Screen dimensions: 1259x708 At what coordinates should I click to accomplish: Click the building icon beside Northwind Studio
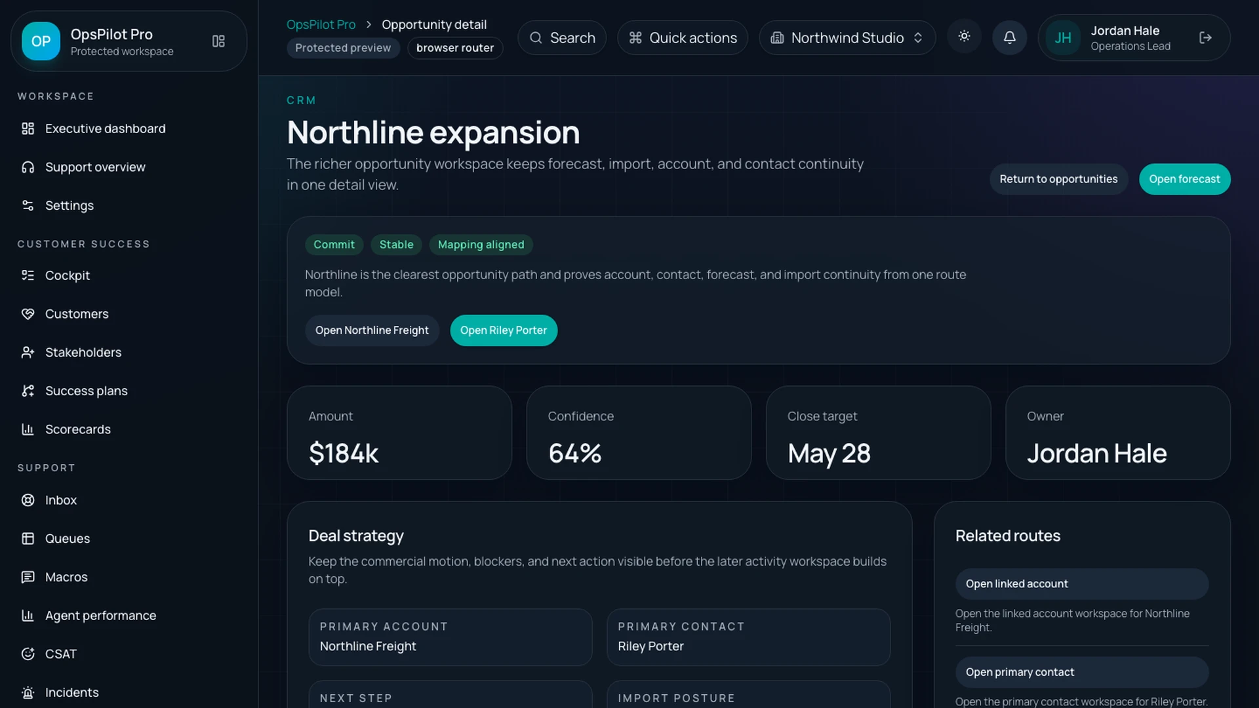[x=777, y=38]
